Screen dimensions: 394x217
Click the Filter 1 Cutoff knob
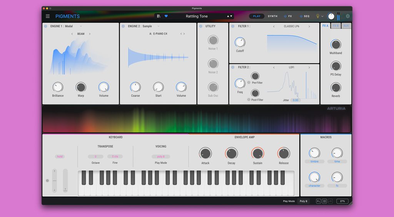[240, 42]
